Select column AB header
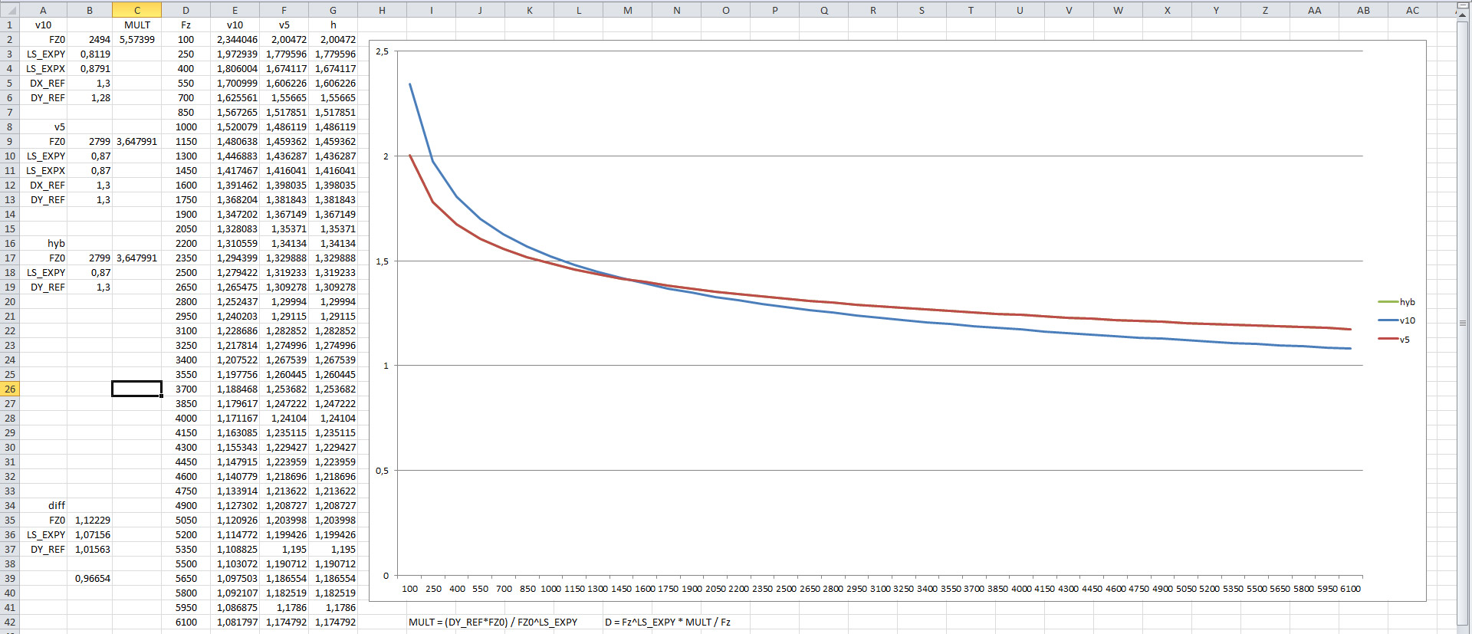 point(1363,10)
